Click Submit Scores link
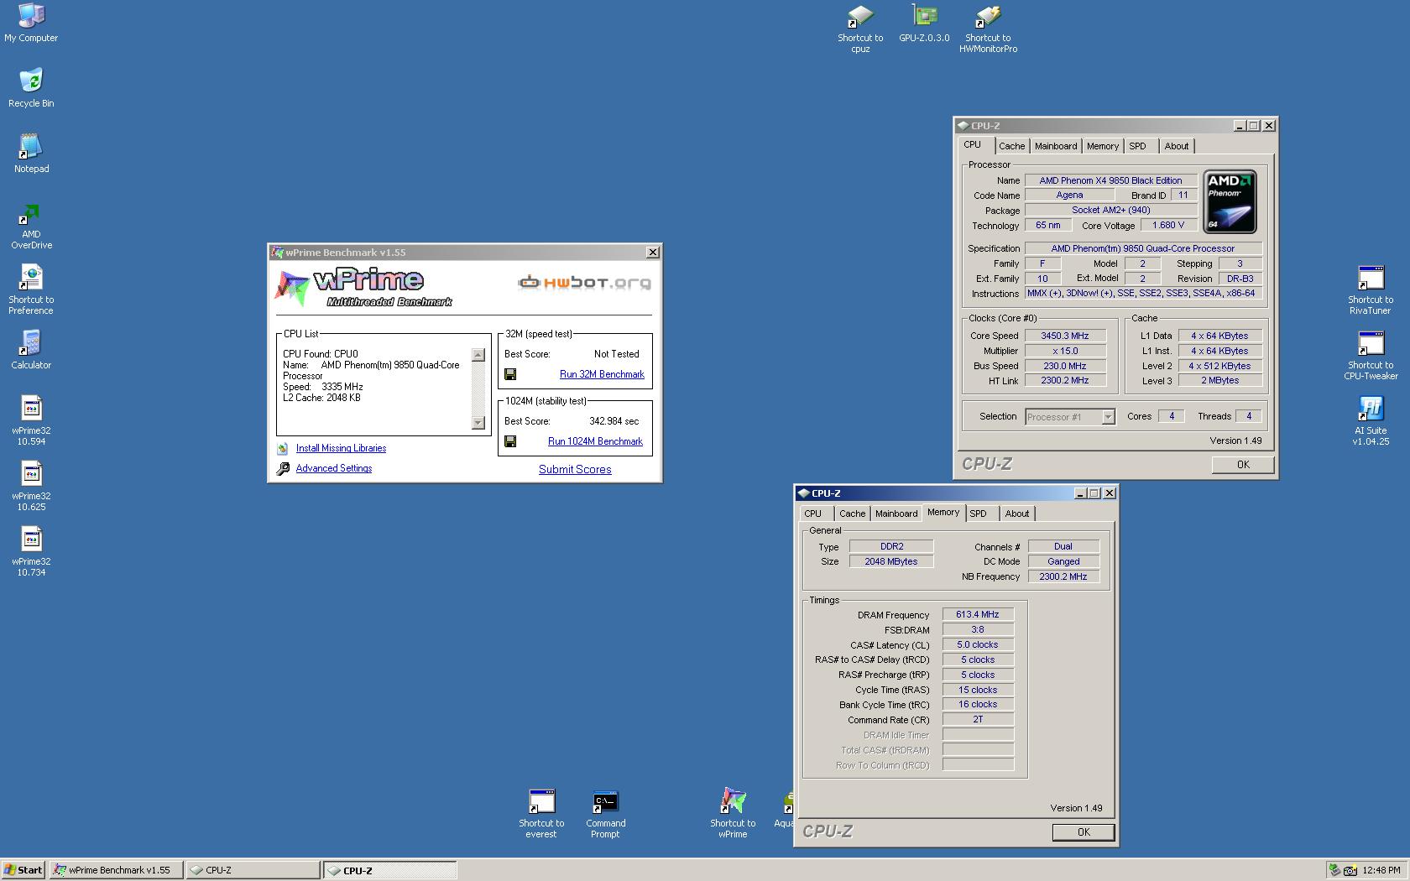 pos(575,469)
